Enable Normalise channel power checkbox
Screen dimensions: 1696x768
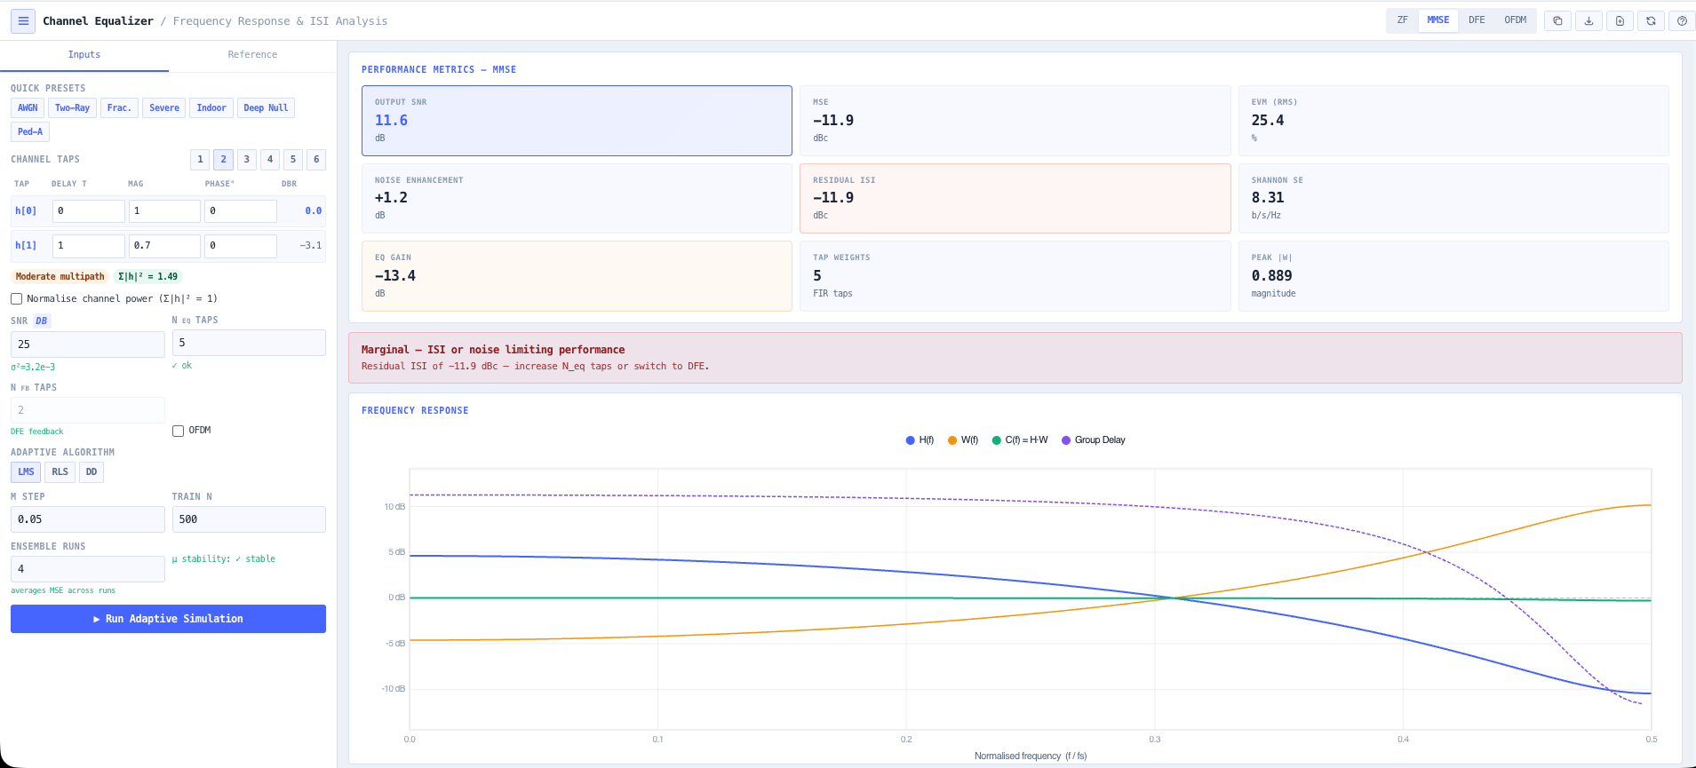[x=16, y=299]
